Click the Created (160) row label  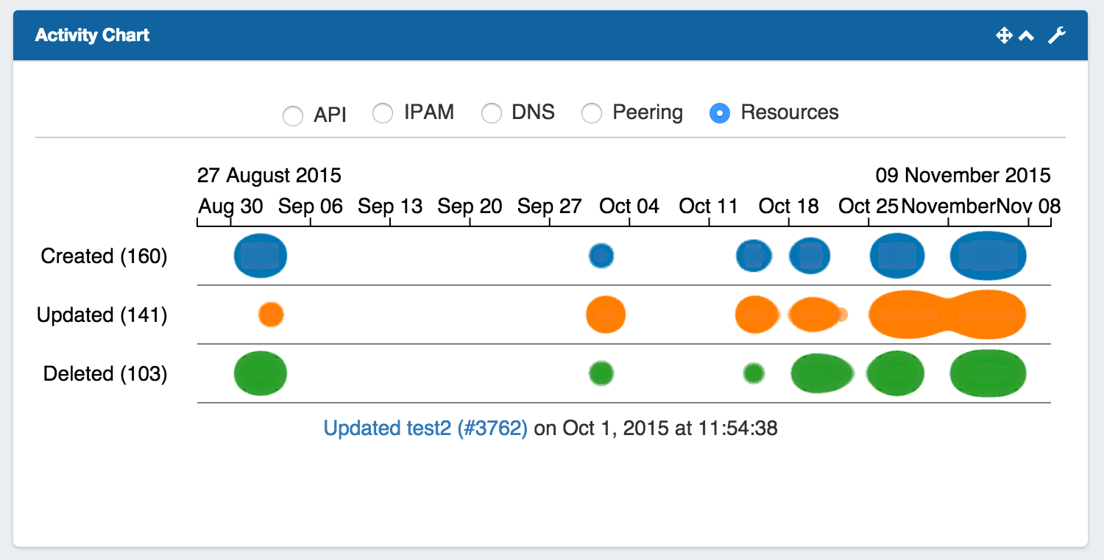[104, 256]
